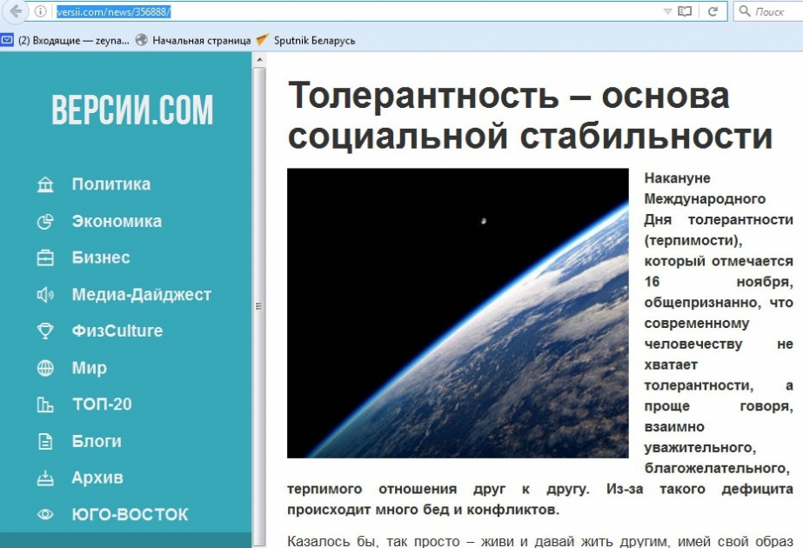Open the Sputnik Беларусь bookmark
The width and height of the screenshot is (803, 548).
(x=314, y=41)
